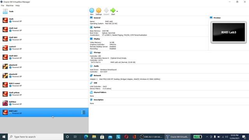Open the Tools section icon
The height and width of the screenshot is (140, 249).
click(x=5, y=11)
